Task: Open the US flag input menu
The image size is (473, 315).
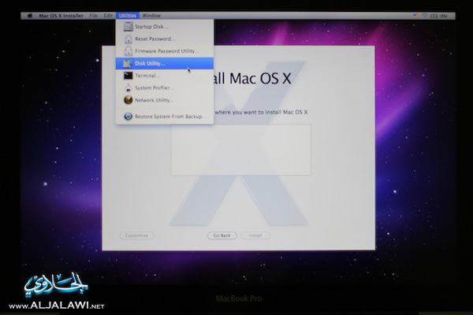Action: [415, 16]
